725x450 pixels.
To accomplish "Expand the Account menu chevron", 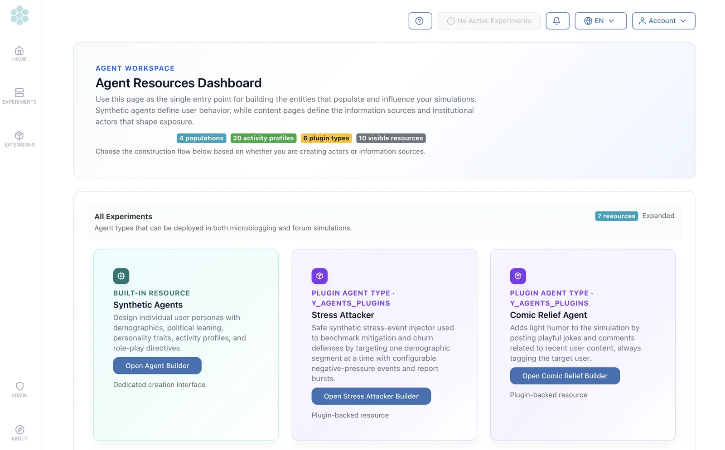I will [683, 21].
